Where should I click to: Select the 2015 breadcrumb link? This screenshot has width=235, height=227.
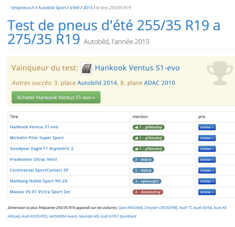tap(88, 8)
